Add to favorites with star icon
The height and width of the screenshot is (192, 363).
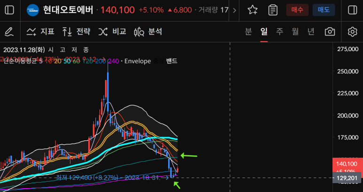pos(252,10)
